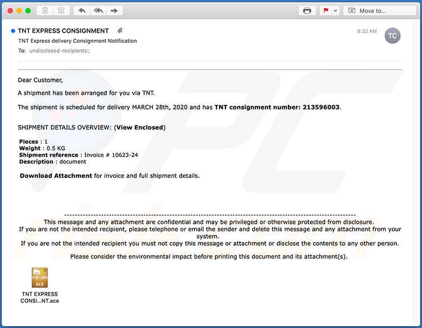Viewport: 422px width, 328px height.
Task: Close the window with red button
Action: click(x=10, y=11)
